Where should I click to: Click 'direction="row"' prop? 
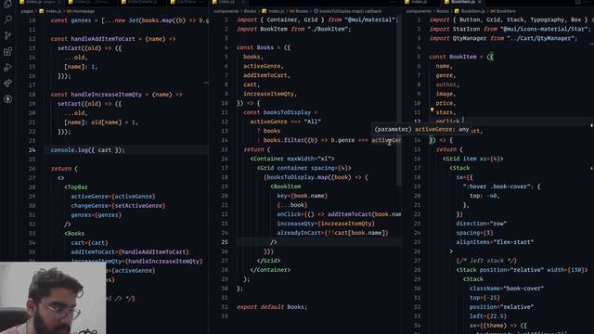pos(481,224)
